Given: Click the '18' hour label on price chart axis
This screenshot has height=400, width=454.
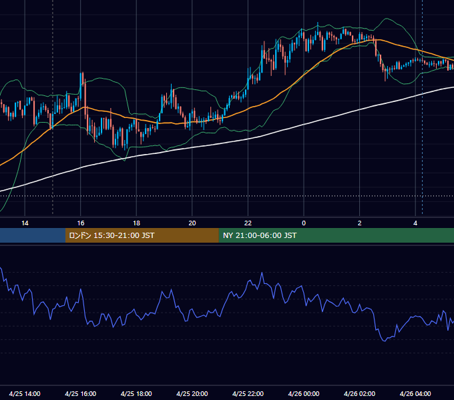Looking at the screenshot, I should (136, 223).
